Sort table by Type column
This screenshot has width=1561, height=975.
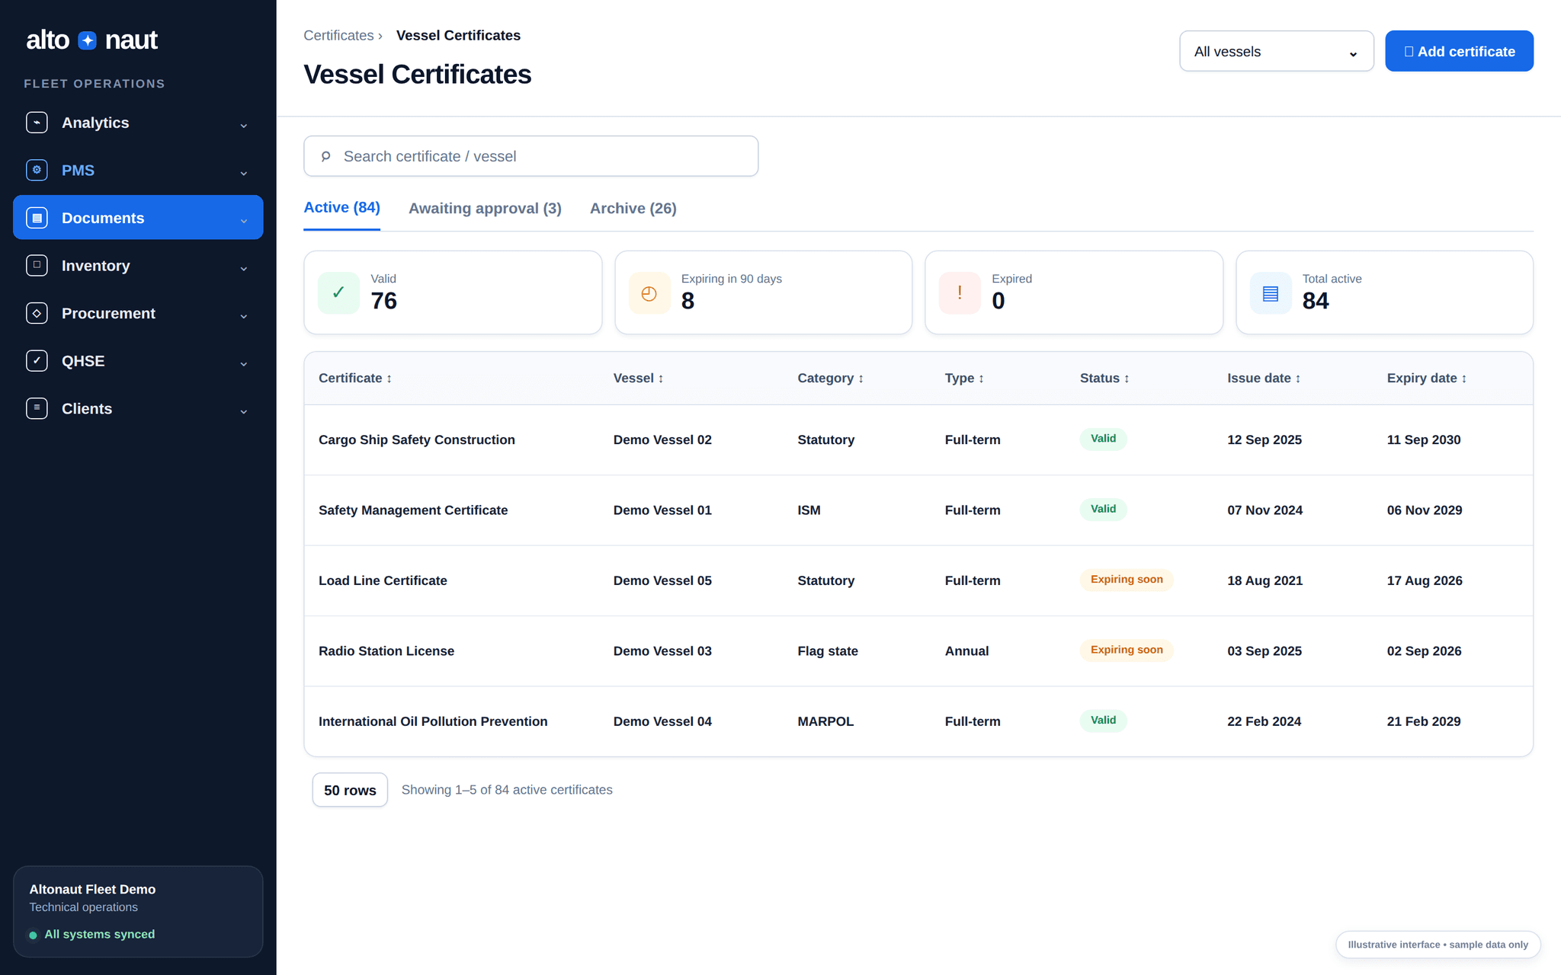(964, 378)
